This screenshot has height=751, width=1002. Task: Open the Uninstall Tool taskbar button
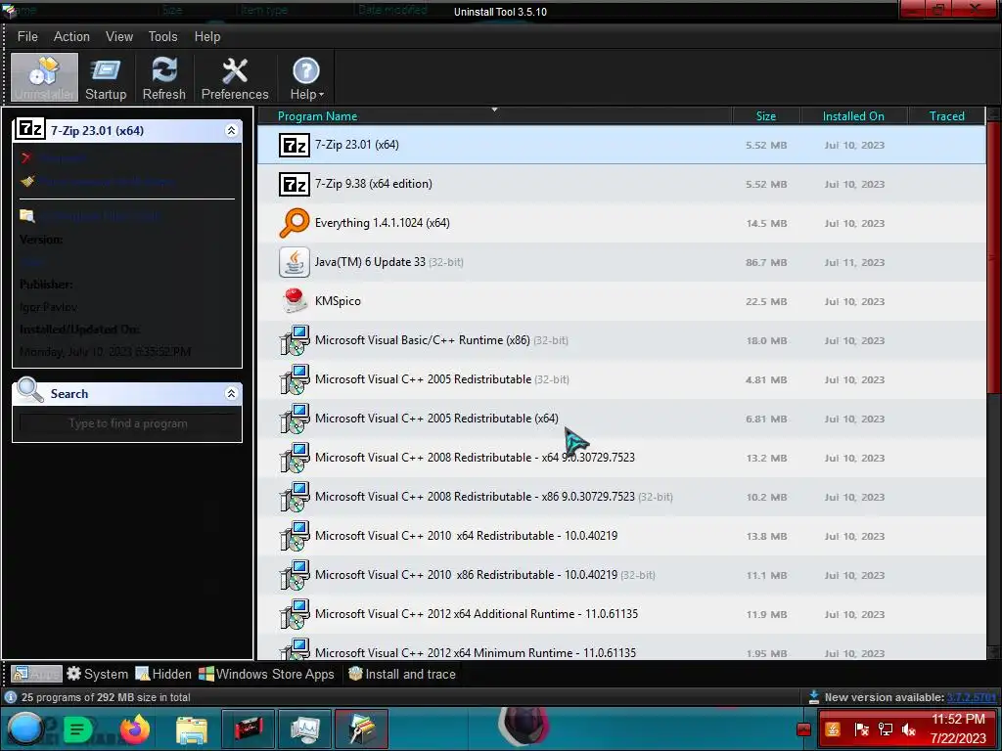coord(361,729)
